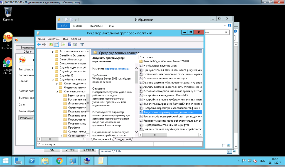Image resolution: width=285 pixels, height=167 pixels.
Task: Click the volume muted tray icon
Action: (x=255, y=161)
